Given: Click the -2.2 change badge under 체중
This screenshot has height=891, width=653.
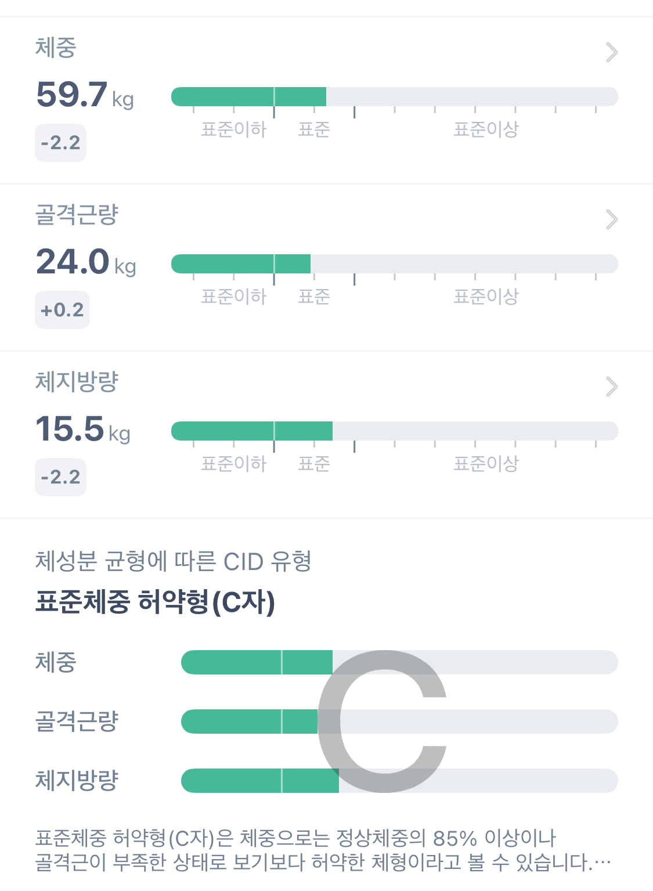Looking at the screenshot, I should point(60,143).
